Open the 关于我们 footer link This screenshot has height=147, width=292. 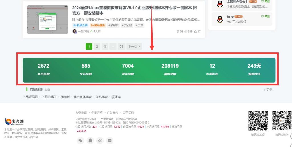[x=128, y=113]
